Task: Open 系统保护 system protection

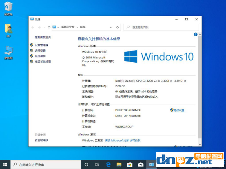Action: [40, 56]
